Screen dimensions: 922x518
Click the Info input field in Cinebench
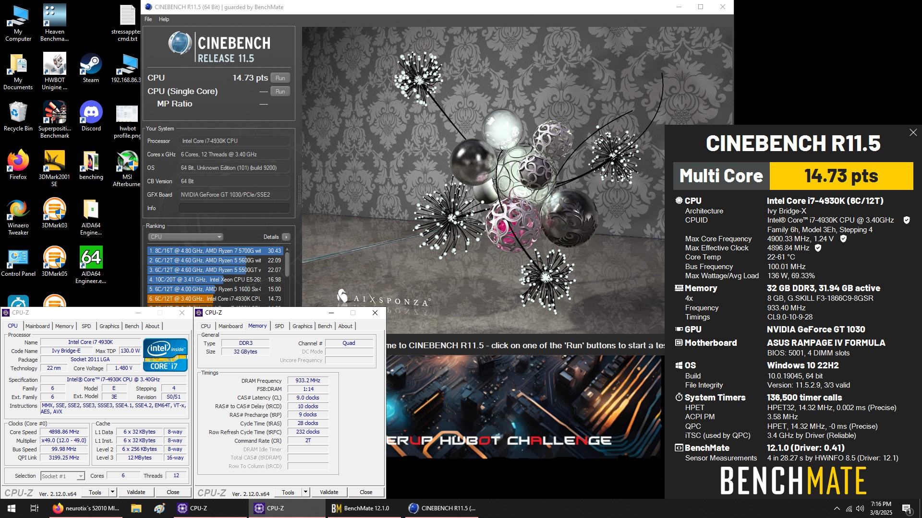click(x=234, y=208)
